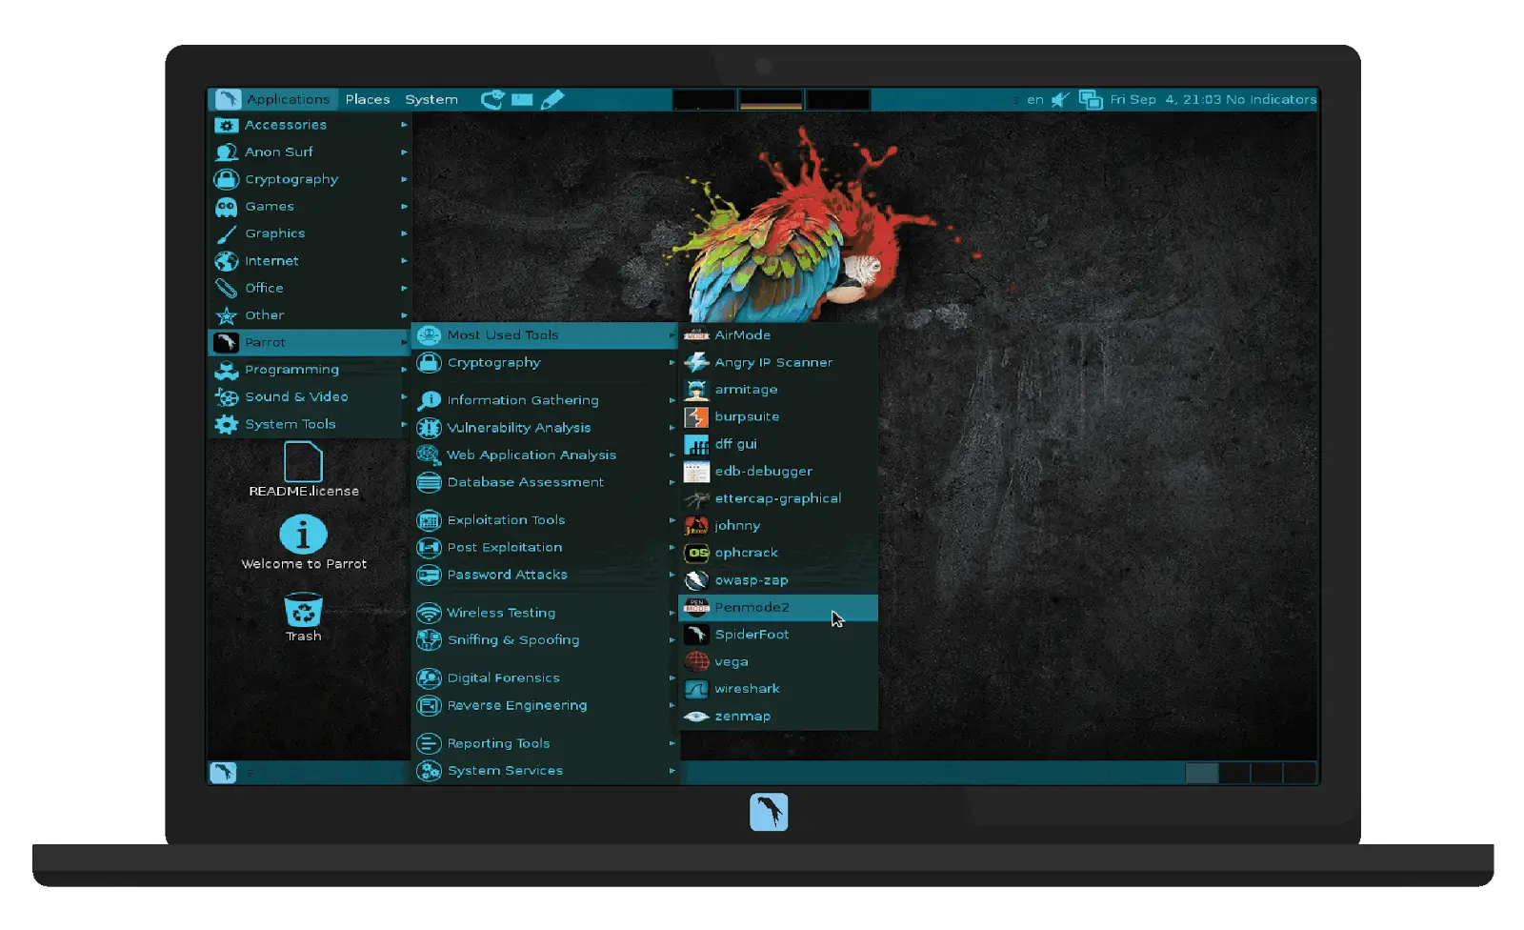Select the Parrot category
This screenshot has height=930, width=1524.
310,342
